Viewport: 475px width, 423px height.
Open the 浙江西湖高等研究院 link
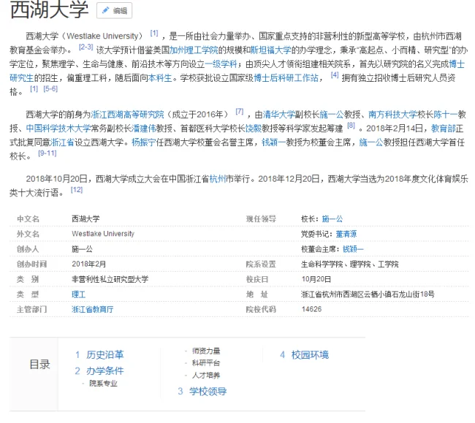(128, 115)
